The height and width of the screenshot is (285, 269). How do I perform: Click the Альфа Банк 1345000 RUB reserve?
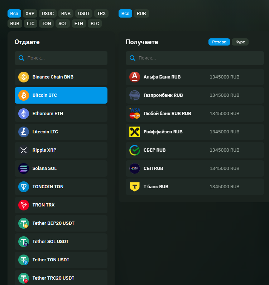click(x=225, y=77)
